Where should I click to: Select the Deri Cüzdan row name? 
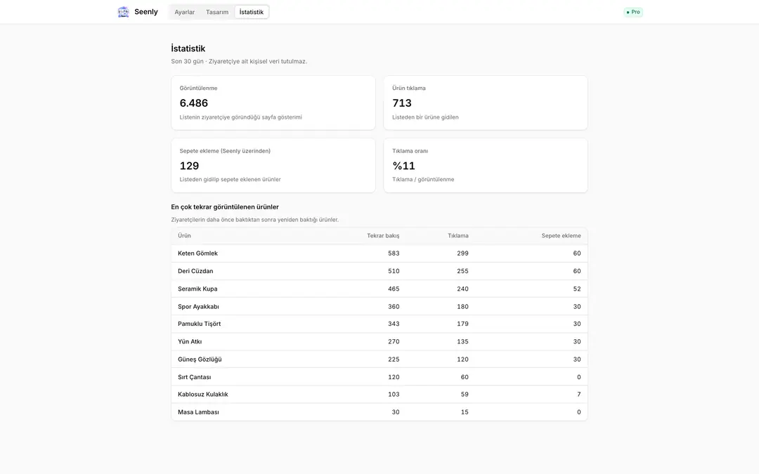coord(195,271)
